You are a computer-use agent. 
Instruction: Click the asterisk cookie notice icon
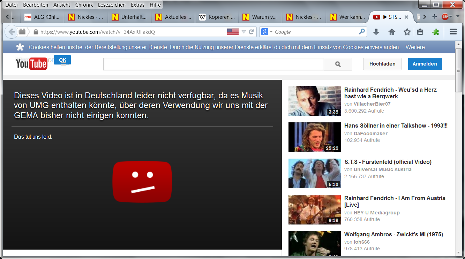tap(21, 47)
